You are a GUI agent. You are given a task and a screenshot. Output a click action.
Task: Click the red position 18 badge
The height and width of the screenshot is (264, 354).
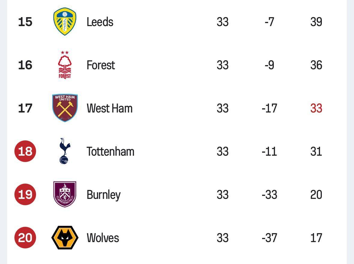point(25,151)
